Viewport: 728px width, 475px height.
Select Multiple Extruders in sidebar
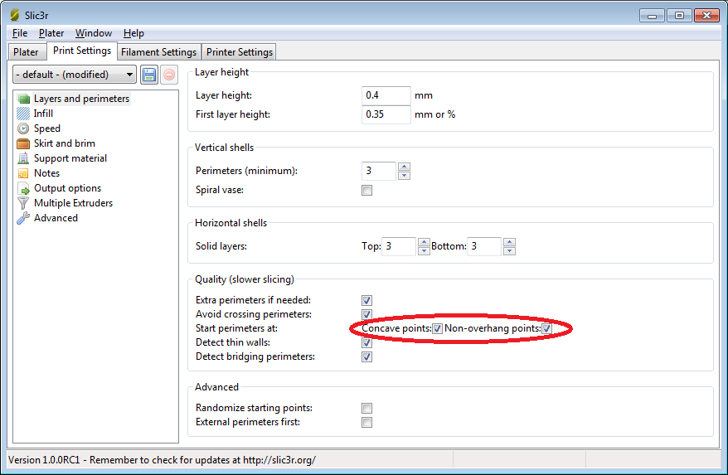(x=73, y=203)
